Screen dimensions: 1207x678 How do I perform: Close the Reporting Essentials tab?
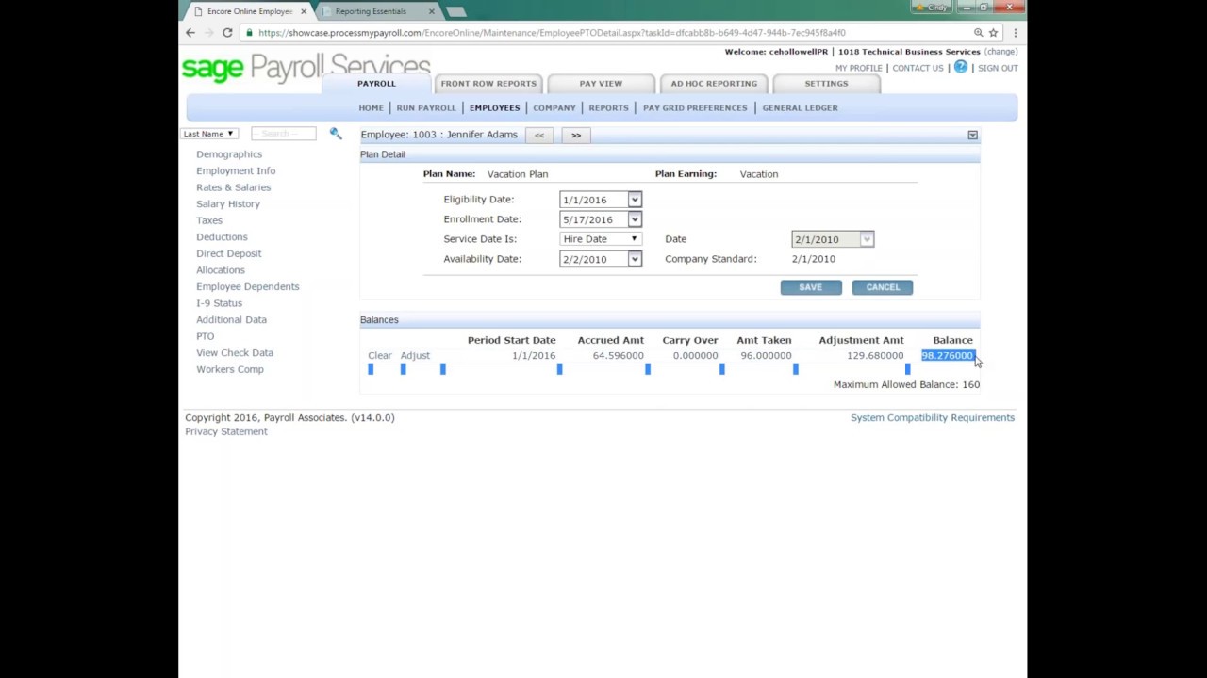[432, 11]
